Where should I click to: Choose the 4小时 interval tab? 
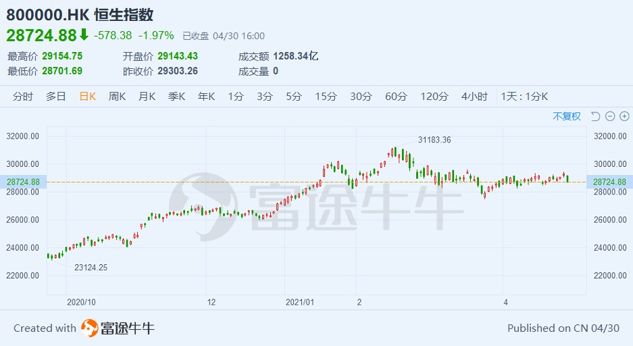pyautogui.click(x=474, y=97)
